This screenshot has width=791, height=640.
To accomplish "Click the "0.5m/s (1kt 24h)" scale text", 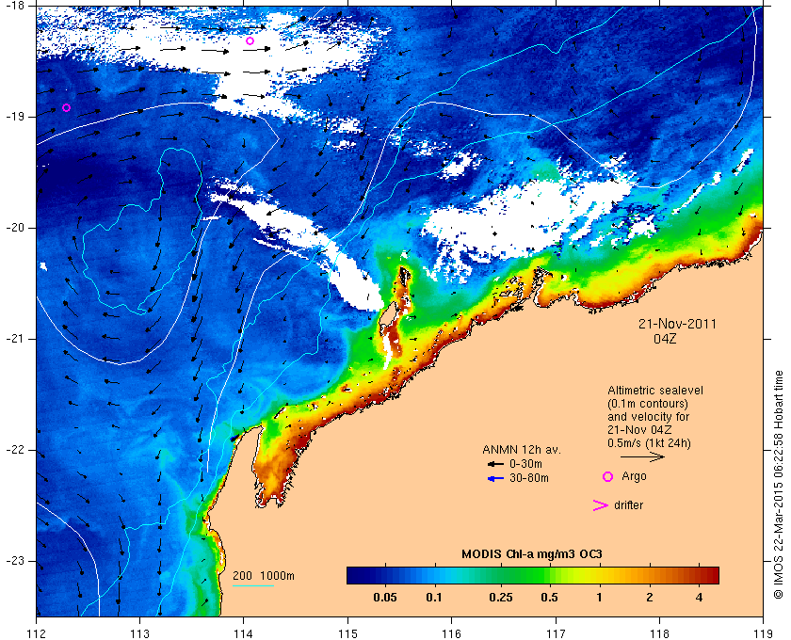I will point(649,443).
